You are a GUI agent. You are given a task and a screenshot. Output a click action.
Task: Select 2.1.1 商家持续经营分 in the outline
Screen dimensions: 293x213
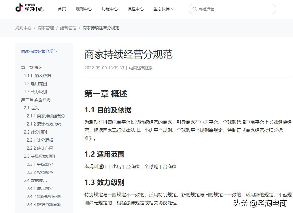(x=46, y=116)
